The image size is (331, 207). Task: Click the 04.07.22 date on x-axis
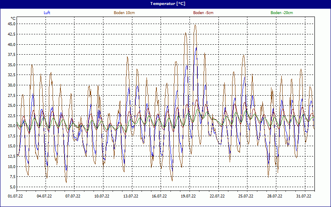[x=44, y=197]
